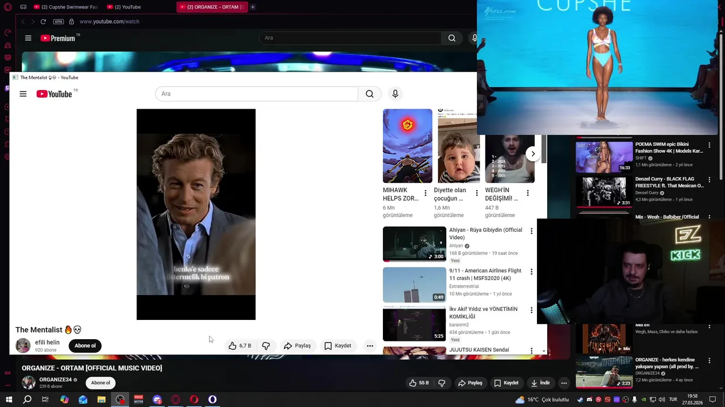
Task: Click the padlock site info icon
Action: 71,21
